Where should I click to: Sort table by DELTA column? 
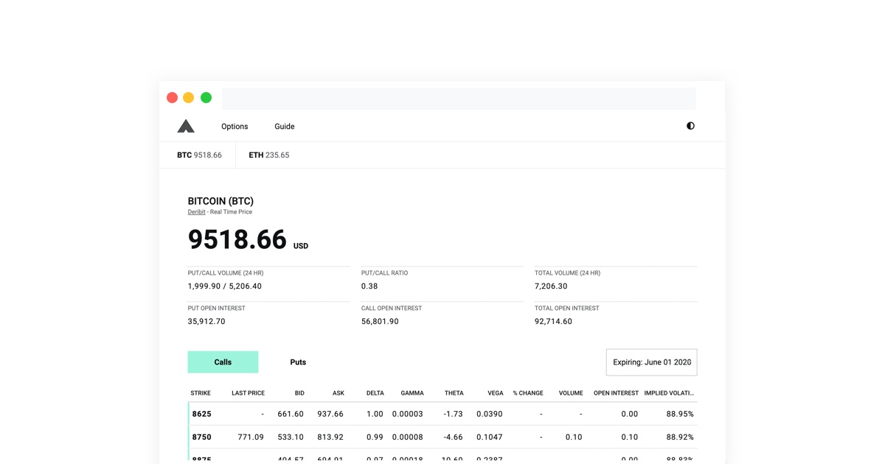(x=375, y=393)
